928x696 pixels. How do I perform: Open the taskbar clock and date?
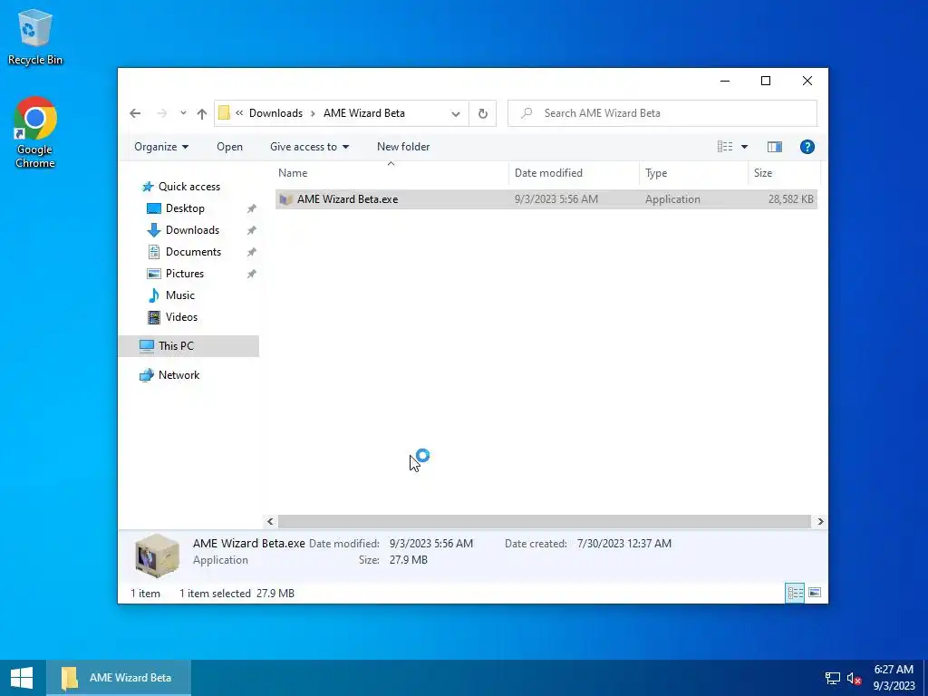(894, 678)
